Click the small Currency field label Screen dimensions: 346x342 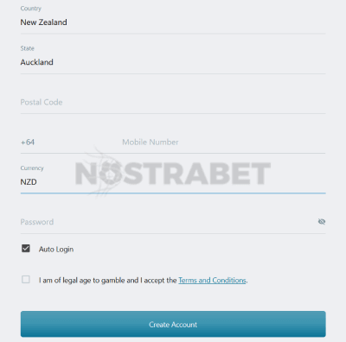click(x=32, y=168)
